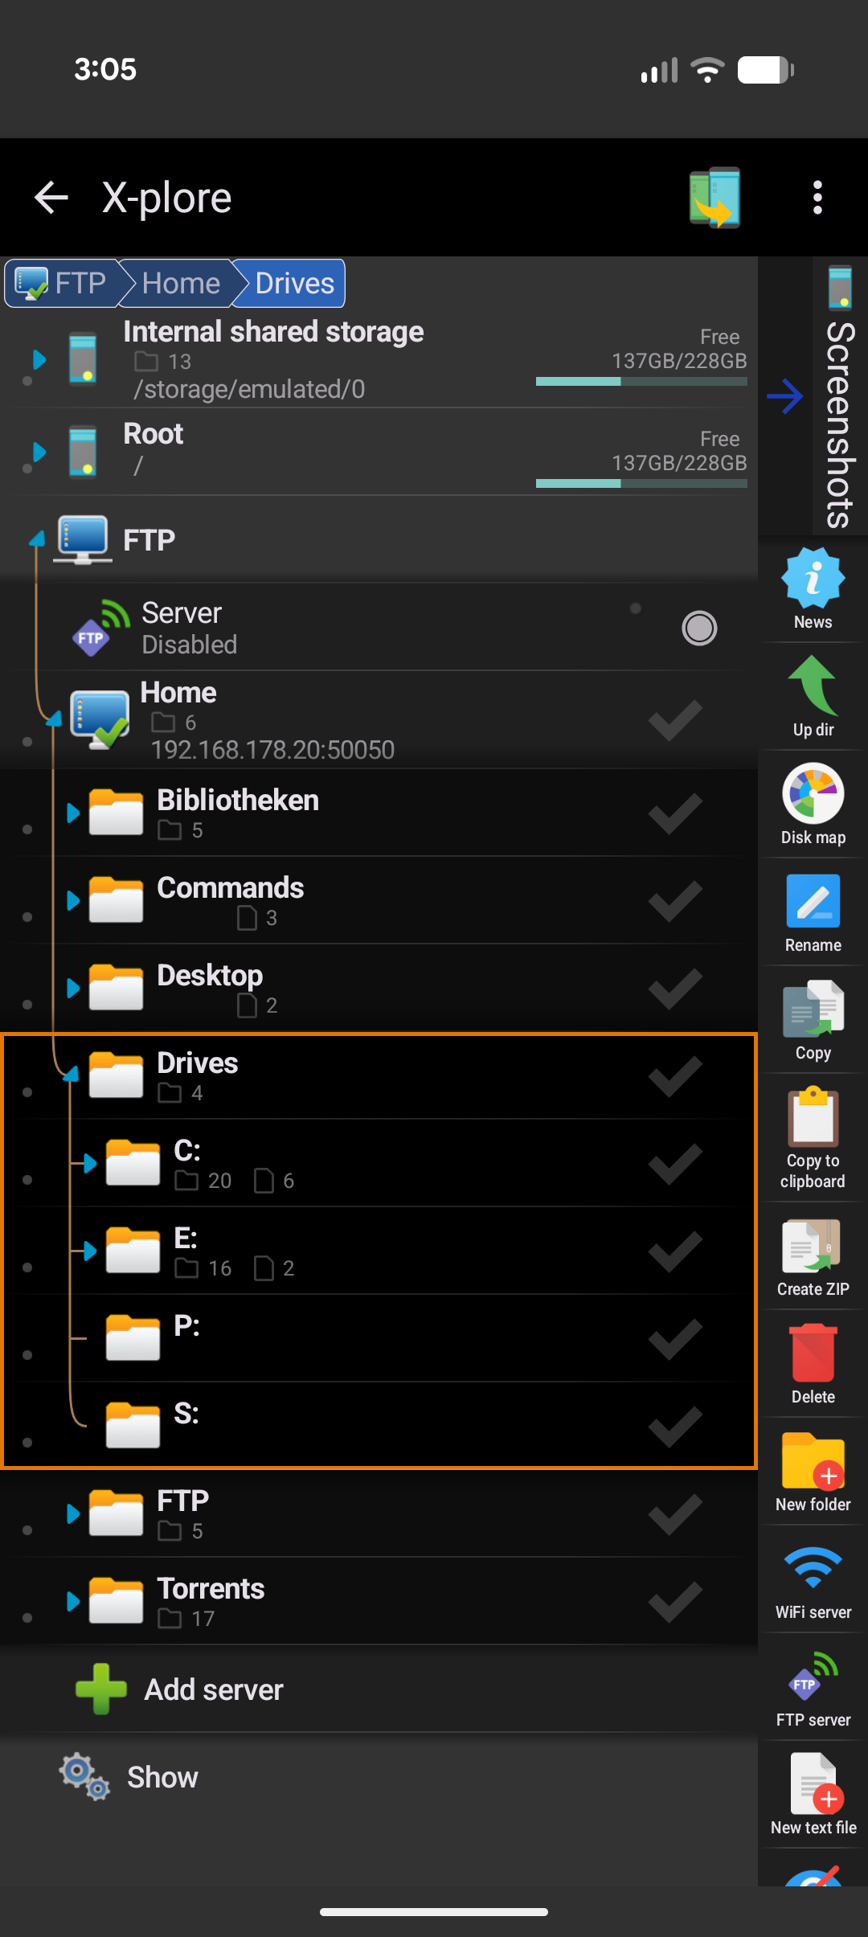Open WiFi server option

(813, 1581)
